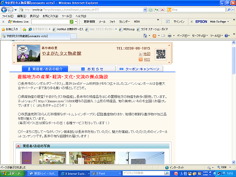236x177 pixels.
Task: Click MSN on Windows Live toolbar
Action: (x=137, y=22)
